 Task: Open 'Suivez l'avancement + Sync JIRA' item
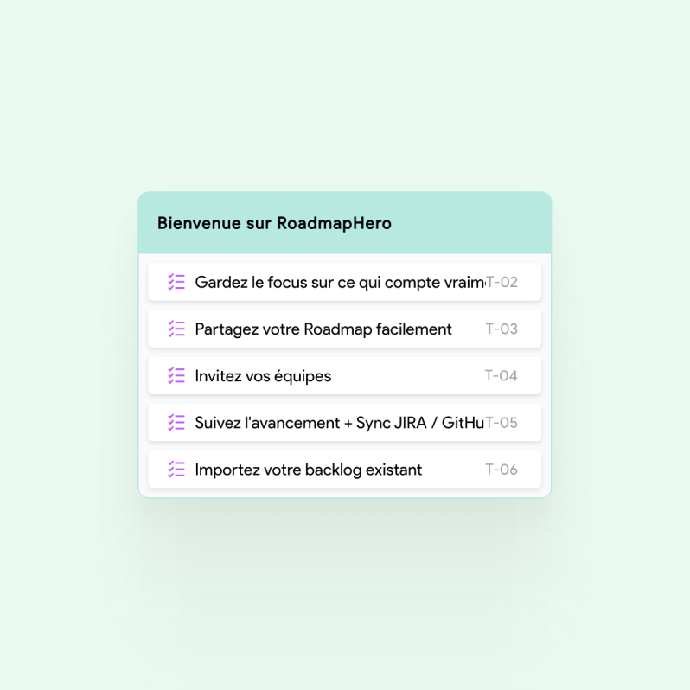(339, 422)
